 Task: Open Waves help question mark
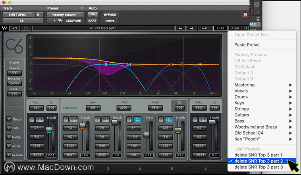[x=246, y=29]
